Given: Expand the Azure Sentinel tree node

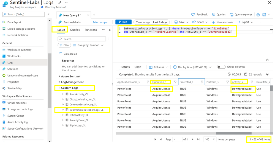Looking at the screenshot, I should click(x=59, y=76).
